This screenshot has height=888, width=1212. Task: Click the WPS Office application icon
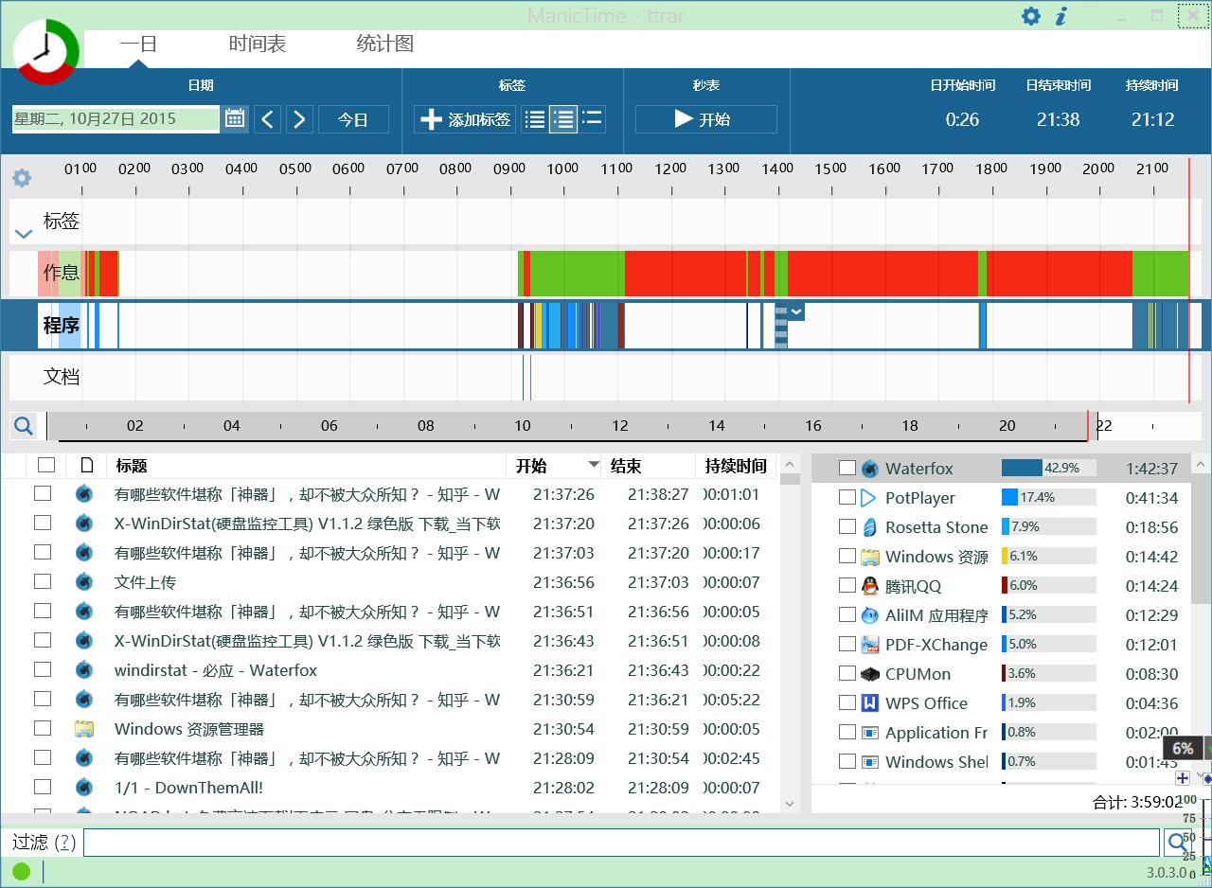[870, 703]
